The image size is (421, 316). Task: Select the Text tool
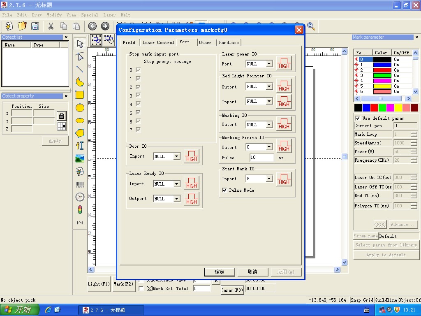(79, 145)
